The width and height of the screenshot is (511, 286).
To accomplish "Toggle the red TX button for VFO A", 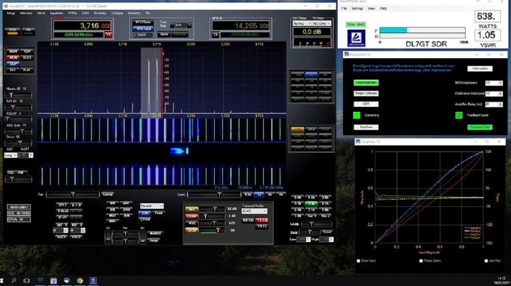I will (x=108, y=35).
